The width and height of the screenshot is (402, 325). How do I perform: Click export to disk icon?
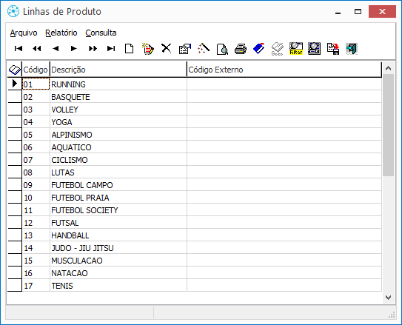tap(333, 48)
